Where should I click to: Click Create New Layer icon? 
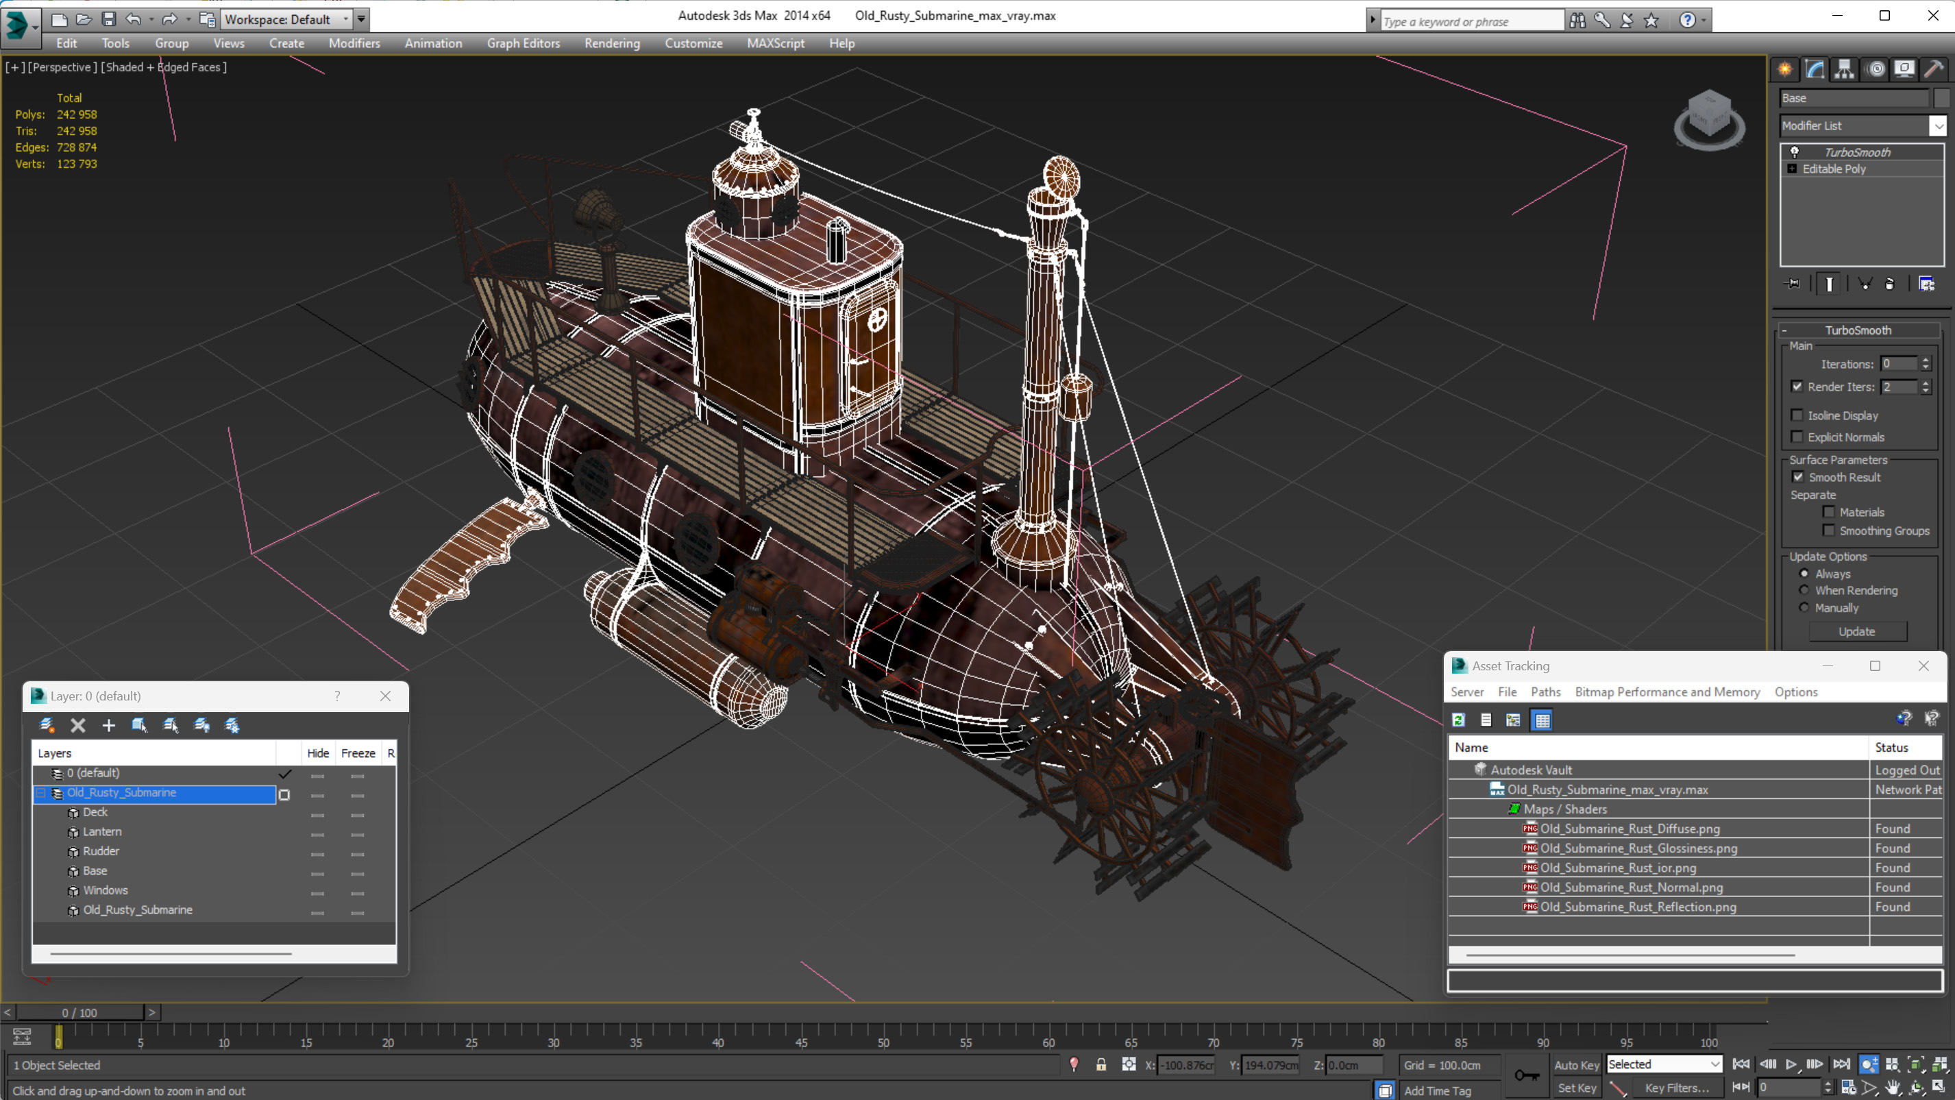(x=47, y=725)
